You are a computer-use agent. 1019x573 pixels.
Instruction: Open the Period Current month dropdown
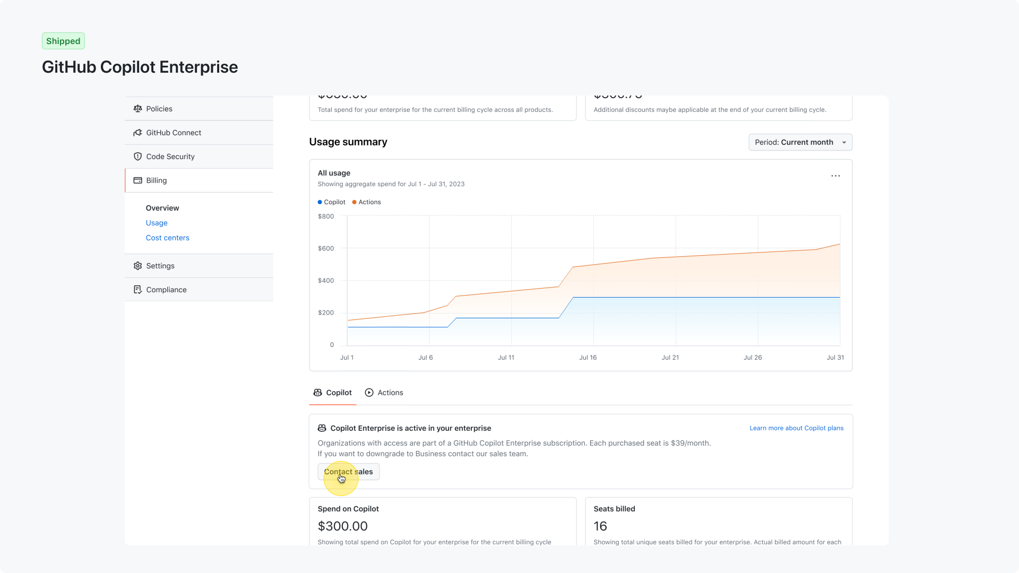coord(800,142)
